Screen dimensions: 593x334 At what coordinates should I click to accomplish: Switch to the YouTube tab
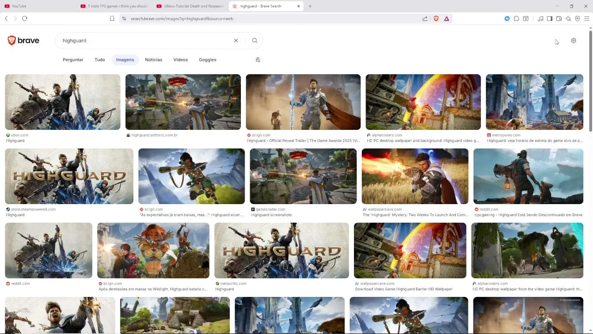[37, 6]
